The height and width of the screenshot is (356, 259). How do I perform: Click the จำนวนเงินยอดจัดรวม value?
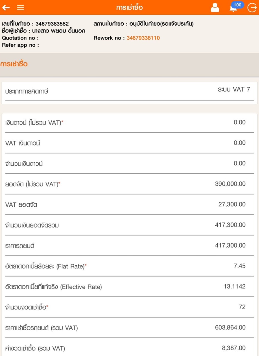pos(230,225)
